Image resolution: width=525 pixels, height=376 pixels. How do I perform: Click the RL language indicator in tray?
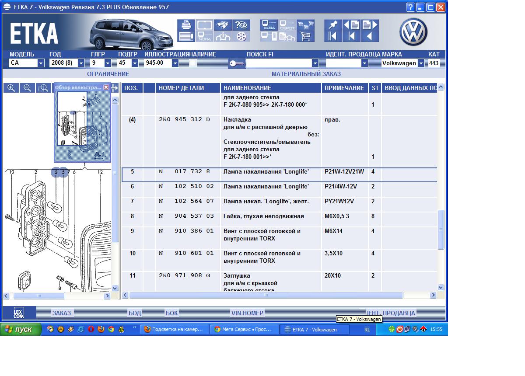(x=367, y=330)
